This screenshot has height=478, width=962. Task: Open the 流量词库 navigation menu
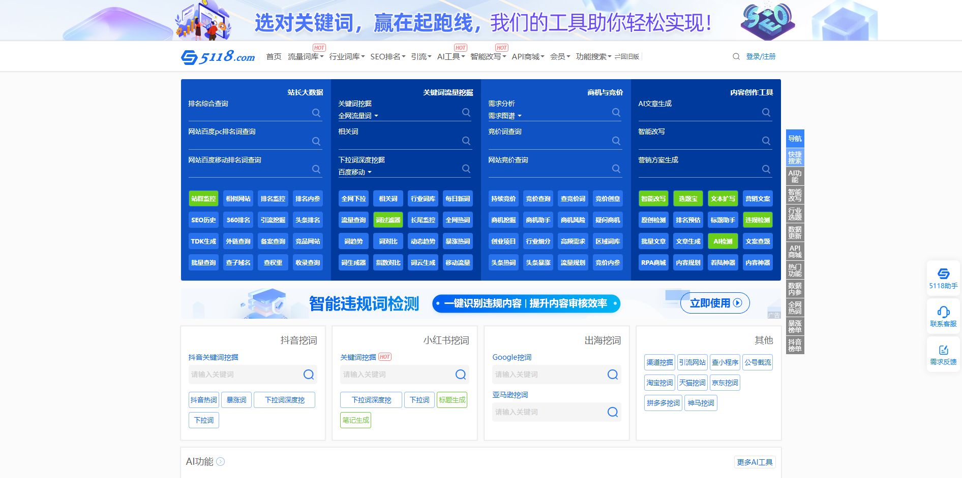pos(305,57)
